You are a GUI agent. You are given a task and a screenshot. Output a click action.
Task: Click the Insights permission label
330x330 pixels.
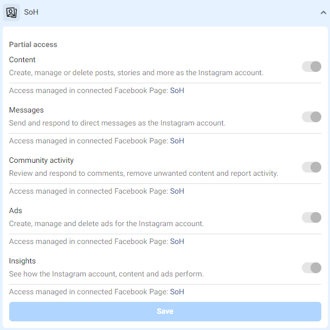(22, 261)
